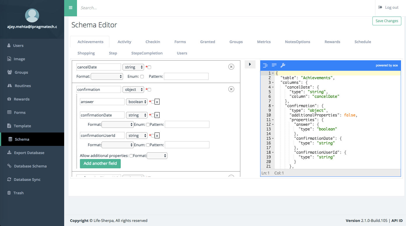Toggle Enum checkbox for cancelDate
Viewport: 406px width, 226px height.
tap(142, 77)
